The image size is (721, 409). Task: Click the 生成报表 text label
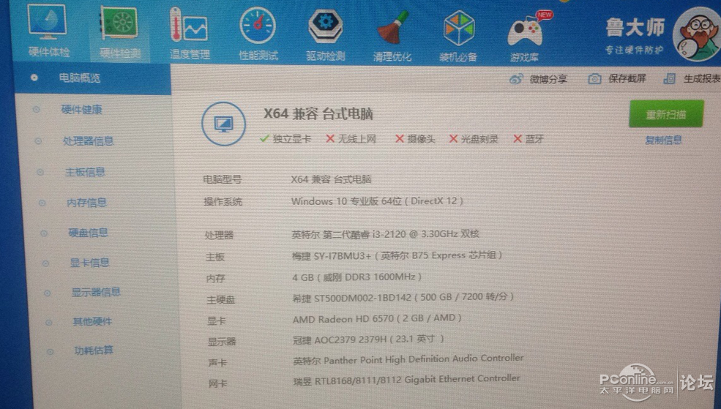pos(702,78)
